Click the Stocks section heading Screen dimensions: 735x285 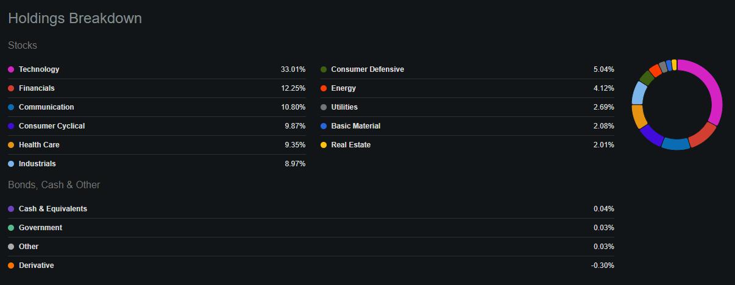pyautogui.click(x=23, y=45)
